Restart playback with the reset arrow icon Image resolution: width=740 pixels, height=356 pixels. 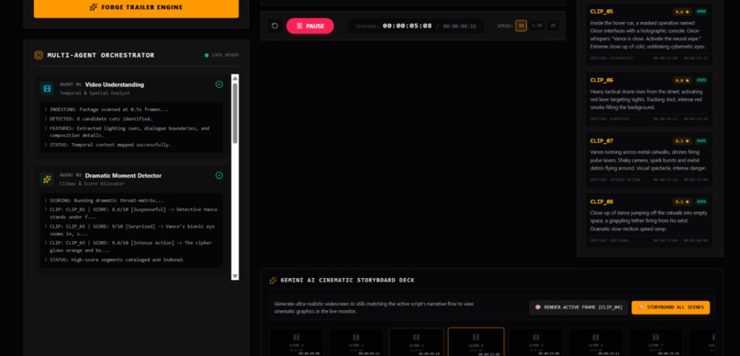275,26
